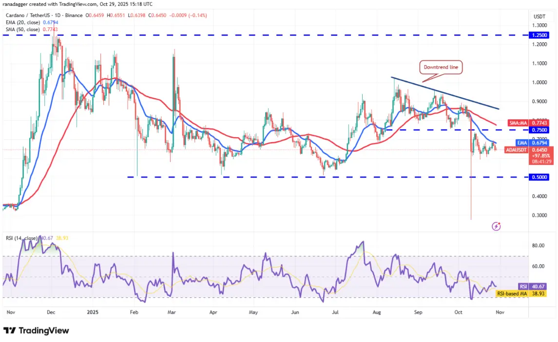Viewport: 558px width, 342px height.
Task: Select the SMA:MA 0.7743 price tag
Action: point(528,123)
